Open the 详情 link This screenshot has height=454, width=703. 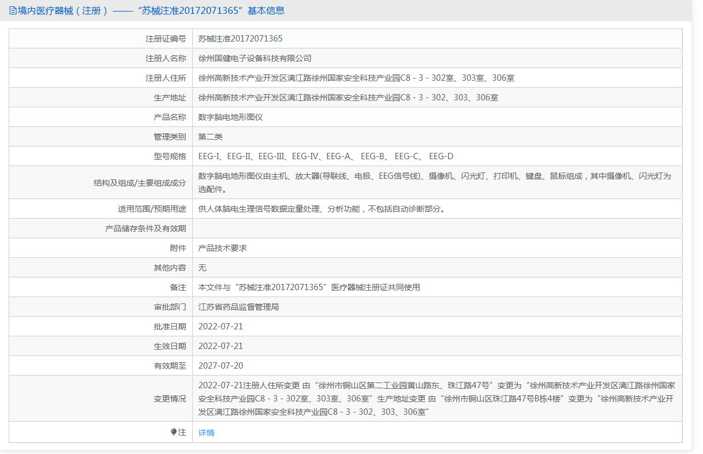click(206, 433)
